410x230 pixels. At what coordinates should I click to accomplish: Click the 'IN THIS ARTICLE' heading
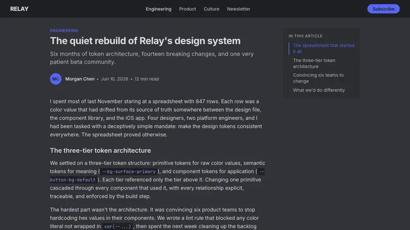click(305, 36)
